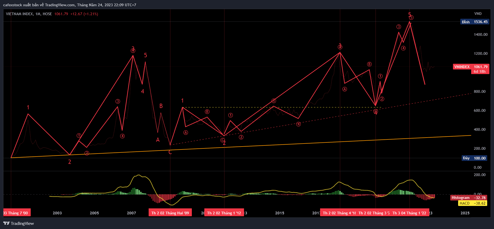Click the 2015 year on the time axis
Image resolution: width=494 pixels, height=229 pixels.
280,213
